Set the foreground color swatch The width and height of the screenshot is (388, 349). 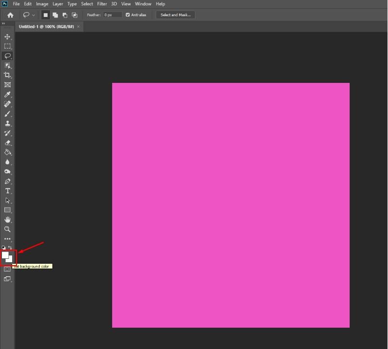(x=5, y=254)
